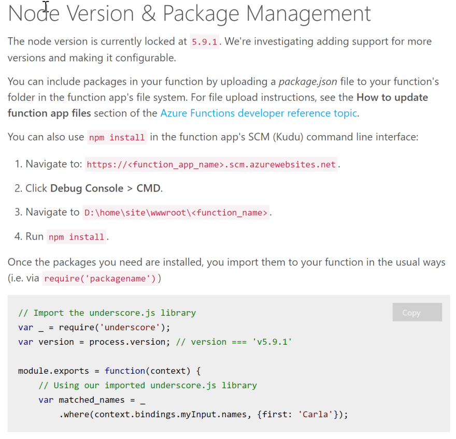
Task: Place cursor on the require('underscore') line
Action: 94,327
